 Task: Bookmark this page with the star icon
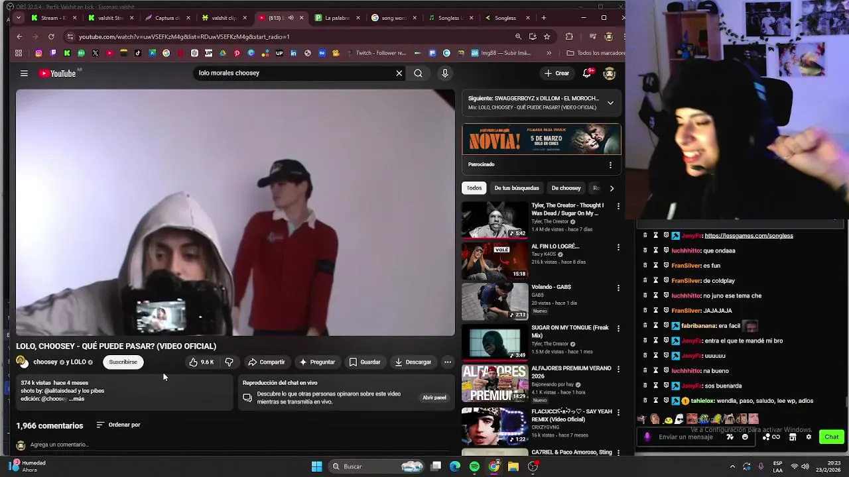547,36
